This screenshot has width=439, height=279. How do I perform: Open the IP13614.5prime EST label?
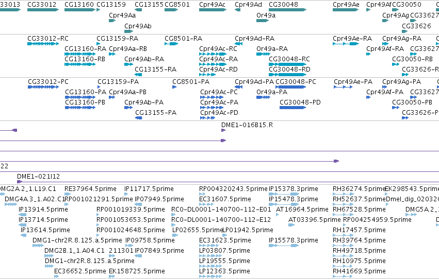coord(45,231)
